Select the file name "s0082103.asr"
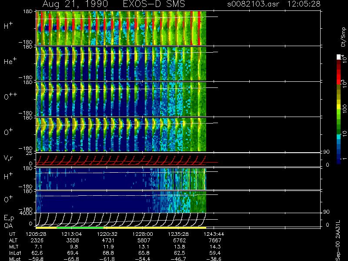 click(x=253, y=4)
